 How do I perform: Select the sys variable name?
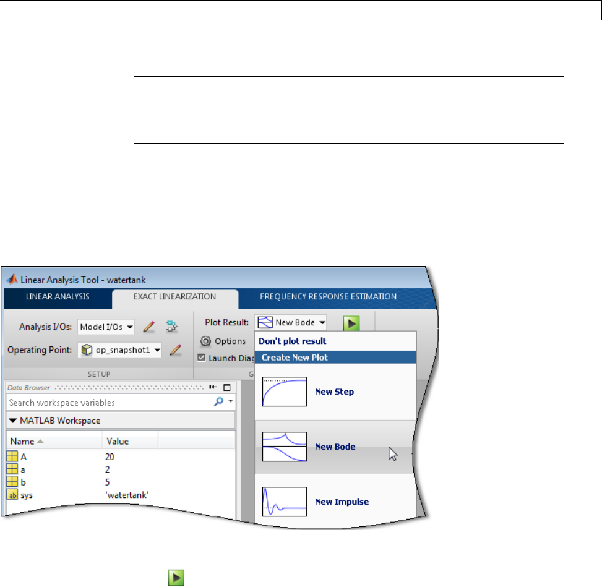pos(27,495)
